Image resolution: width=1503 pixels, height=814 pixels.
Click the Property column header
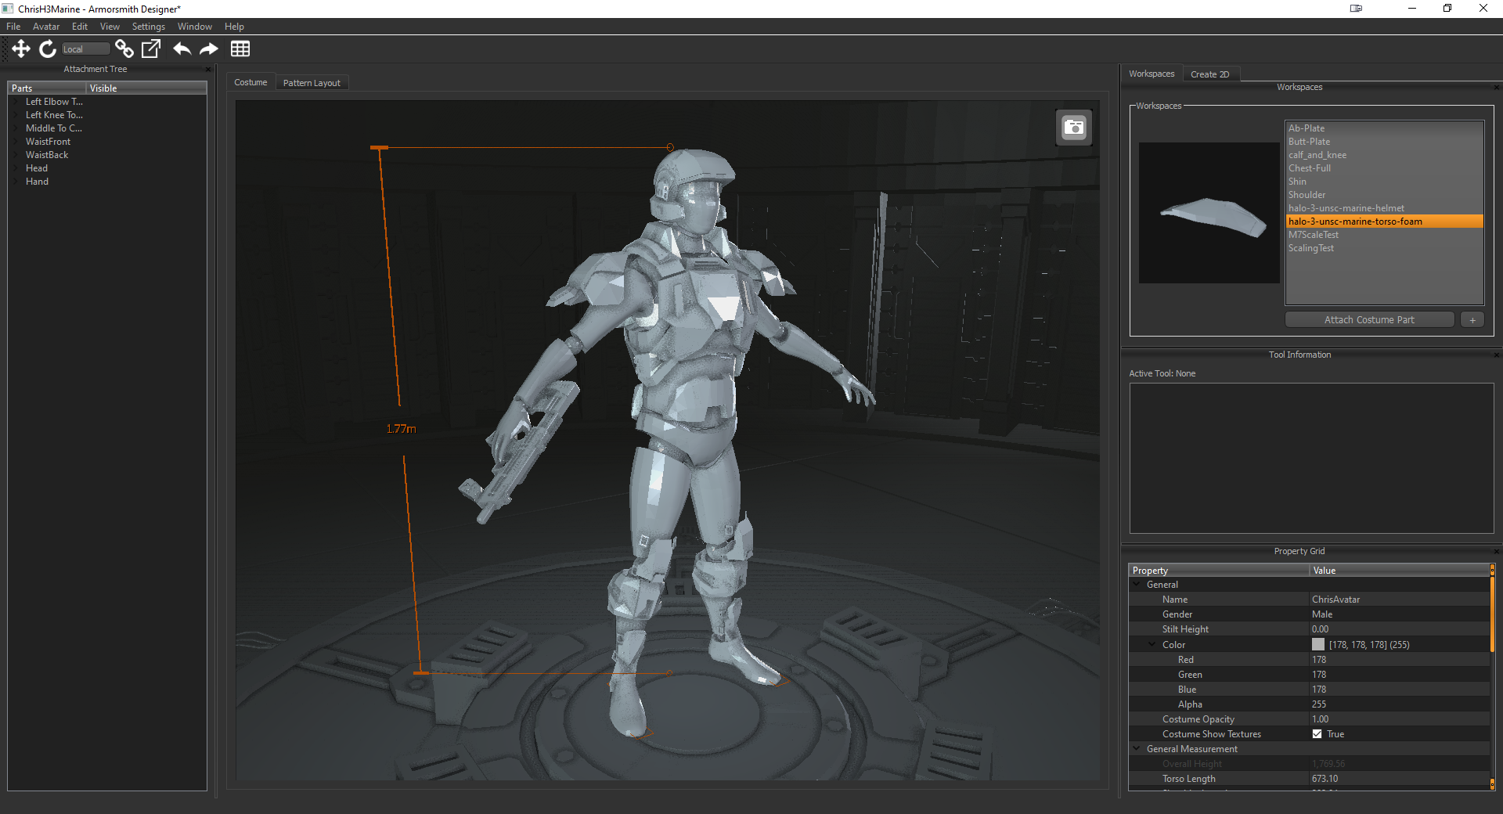tap(1219, 571)
